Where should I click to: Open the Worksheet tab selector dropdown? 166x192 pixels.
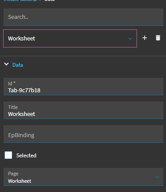coord(70,38)
